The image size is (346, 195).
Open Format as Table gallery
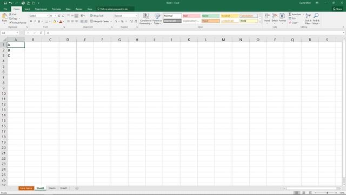point(157,19)
